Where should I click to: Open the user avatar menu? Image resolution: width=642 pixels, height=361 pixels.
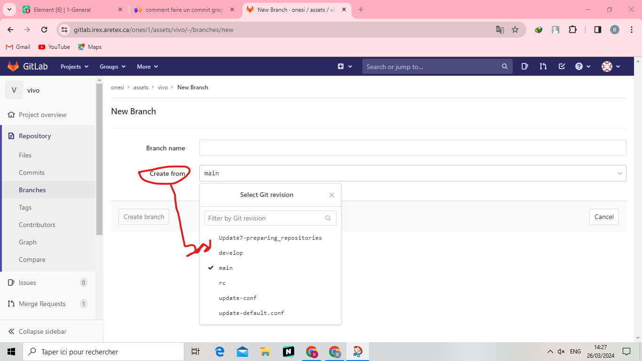tap(611, 67)
